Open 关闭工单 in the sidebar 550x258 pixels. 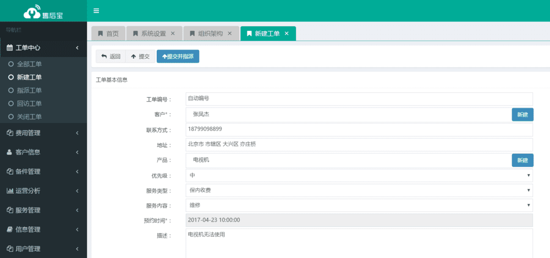pyautogui.click(x=30, y=116)
